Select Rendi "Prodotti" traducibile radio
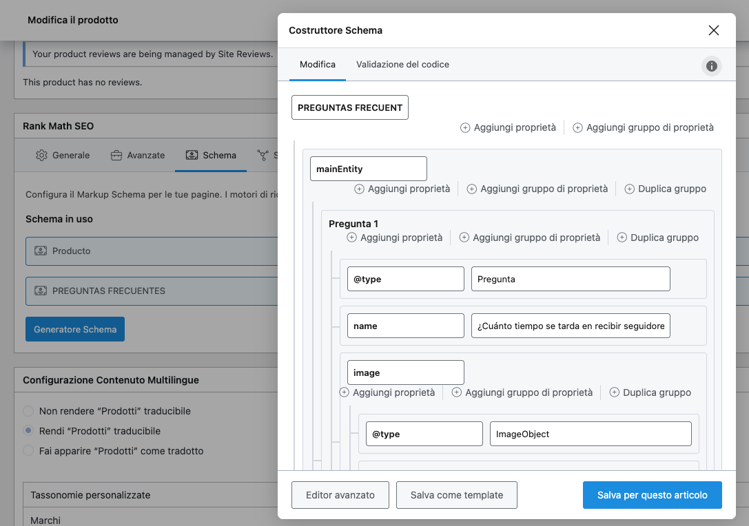749x526 pixels. 28,431
